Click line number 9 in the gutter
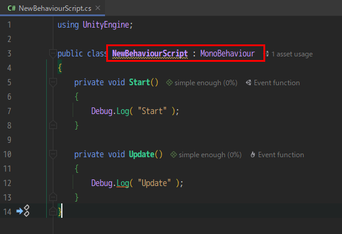This screenshot has width=342, height=234. tap(9, 140)
